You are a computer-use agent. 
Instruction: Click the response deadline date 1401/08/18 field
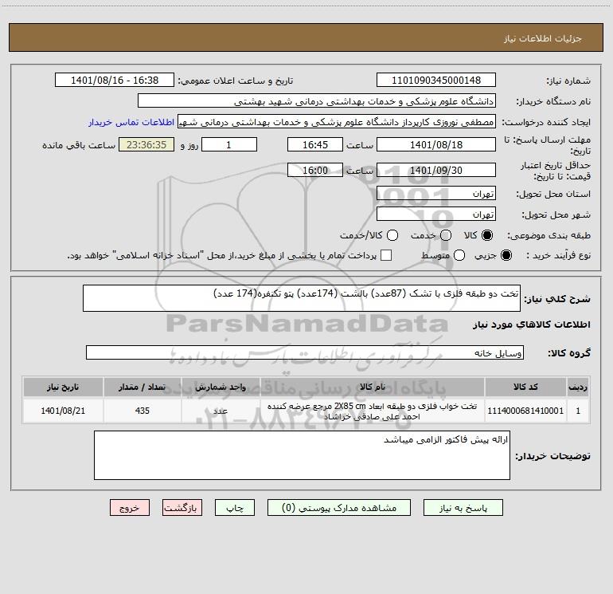pos(436,144)
